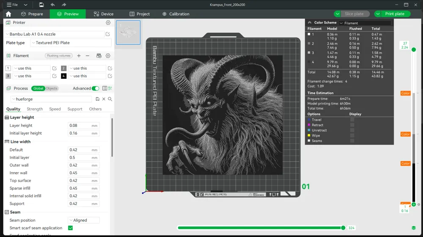This screenshot has height=237, width=423.
Task: Uncheck Smart scarf seam application
Action: tap(70, 228)
